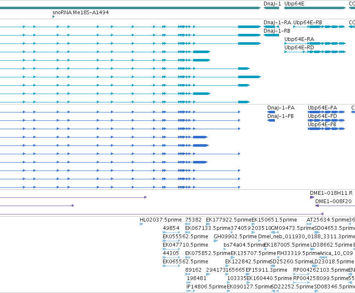Click the DnaJ-1-PA protein label
Image resolution: width=355 pixels, height=293 pixels.
[281, 108]
